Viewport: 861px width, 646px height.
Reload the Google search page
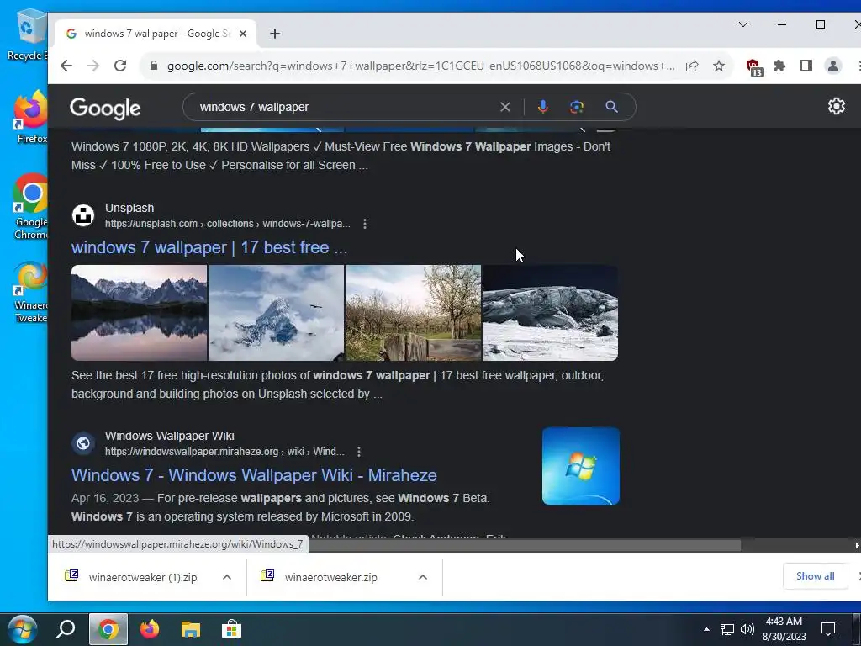click(120, 66)
